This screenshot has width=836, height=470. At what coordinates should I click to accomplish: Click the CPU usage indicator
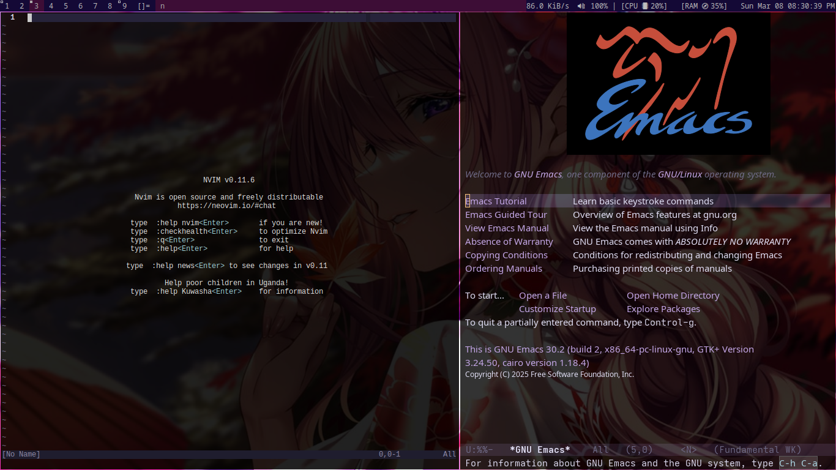pyautogui.click(x=644, y=6)
